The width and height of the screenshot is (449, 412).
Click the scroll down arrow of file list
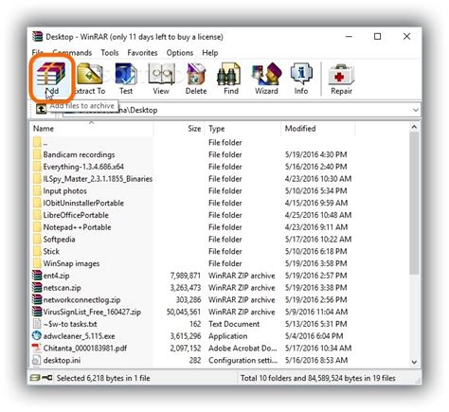pos(414,362)
